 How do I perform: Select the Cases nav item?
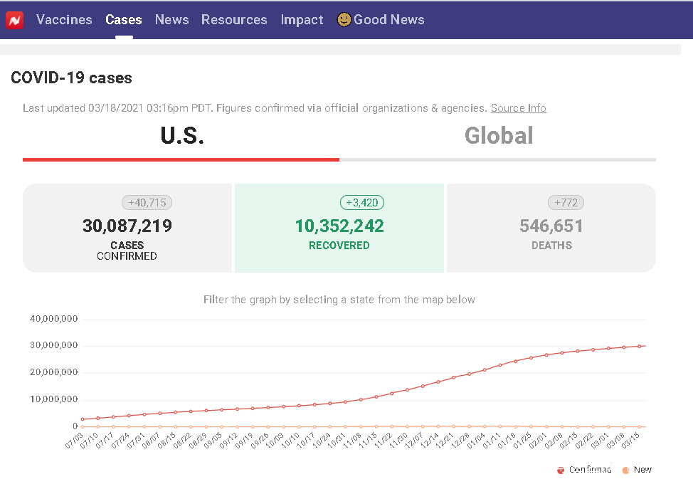[124, 20]
